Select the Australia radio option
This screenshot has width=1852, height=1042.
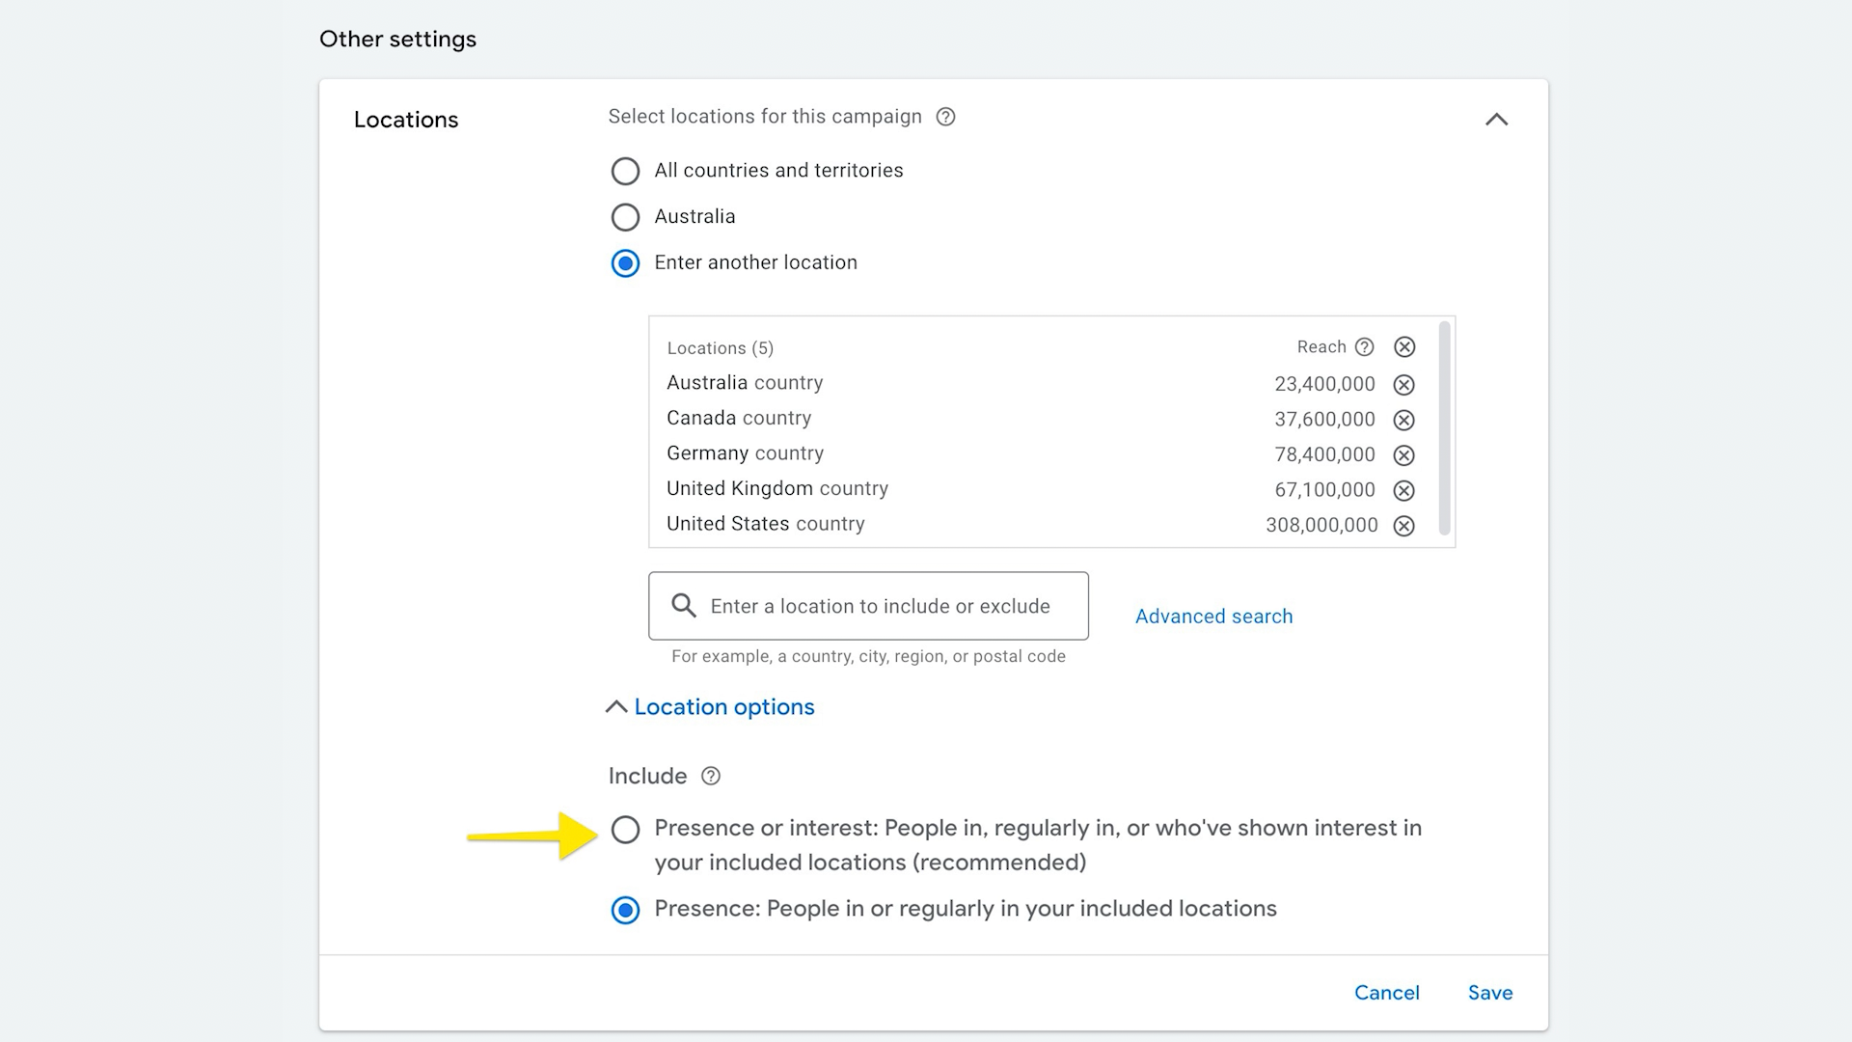click(625, 217)
